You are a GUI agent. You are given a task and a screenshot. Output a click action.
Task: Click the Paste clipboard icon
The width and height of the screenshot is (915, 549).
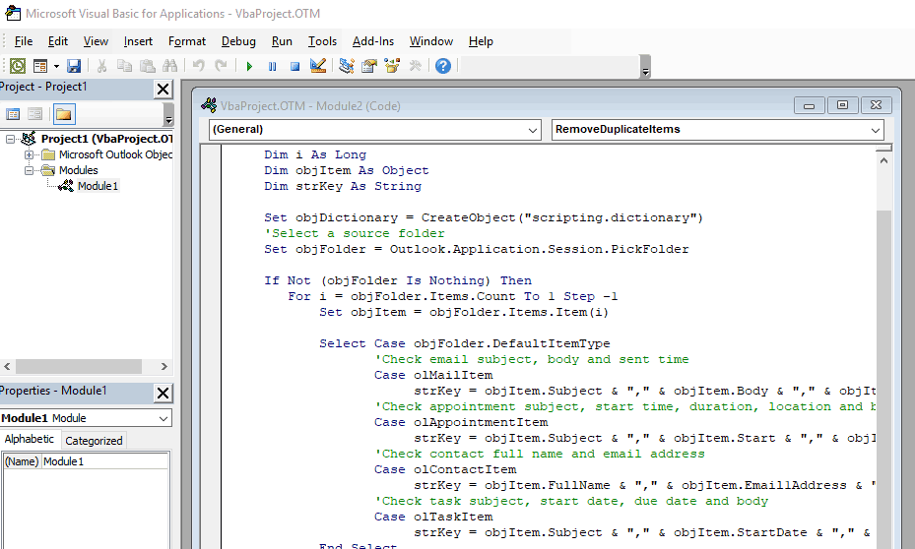point(147,66)
